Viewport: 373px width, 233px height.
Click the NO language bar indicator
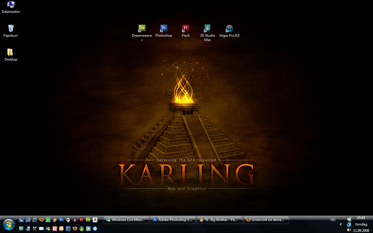(333, 220)
